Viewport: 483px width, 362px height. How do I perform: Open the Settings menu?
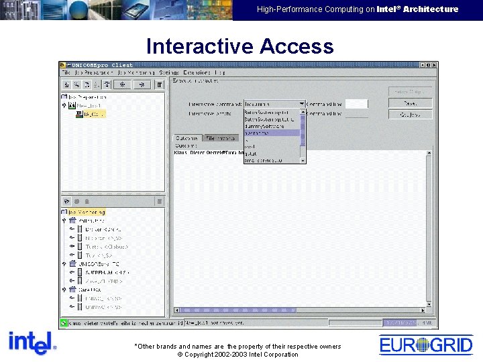tap(169, 72)
